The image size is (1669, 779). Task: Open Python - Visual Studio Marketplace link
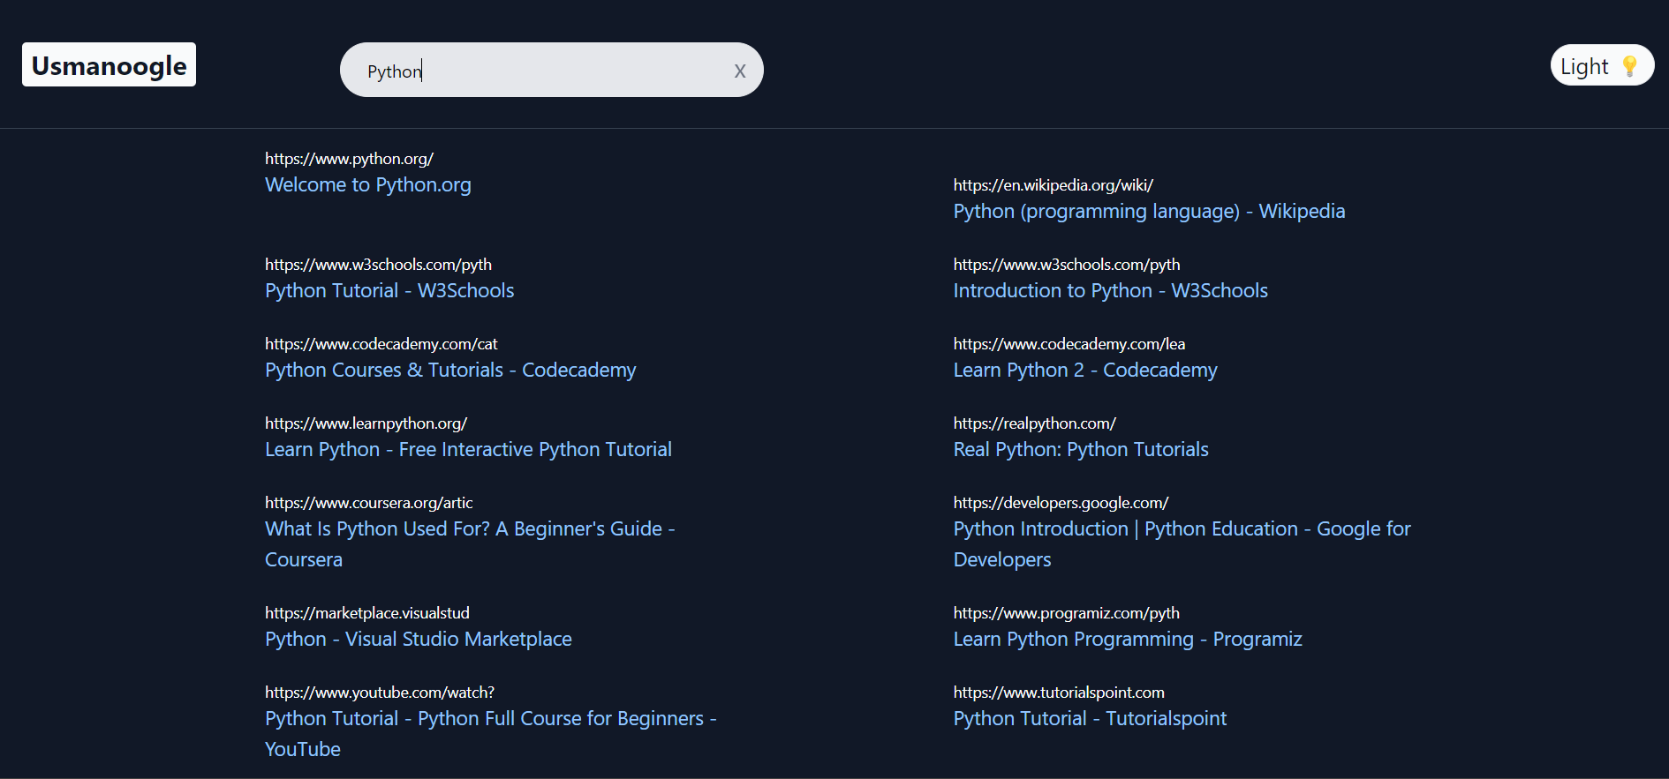[419, 639]
